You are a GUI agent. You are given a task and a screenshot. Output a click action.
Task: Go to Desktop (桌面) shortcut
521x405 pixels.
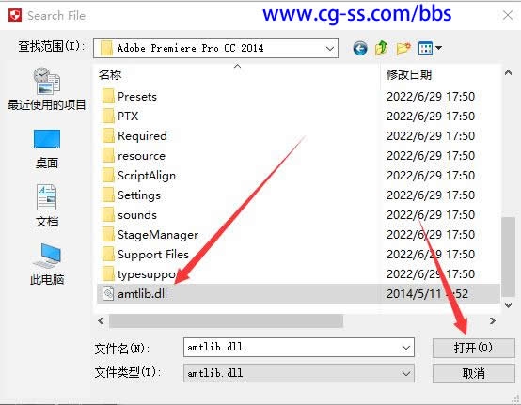click(46, 148)
